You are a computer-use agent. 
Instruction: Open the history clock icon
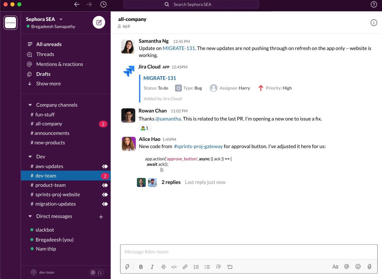click(103, 4)
